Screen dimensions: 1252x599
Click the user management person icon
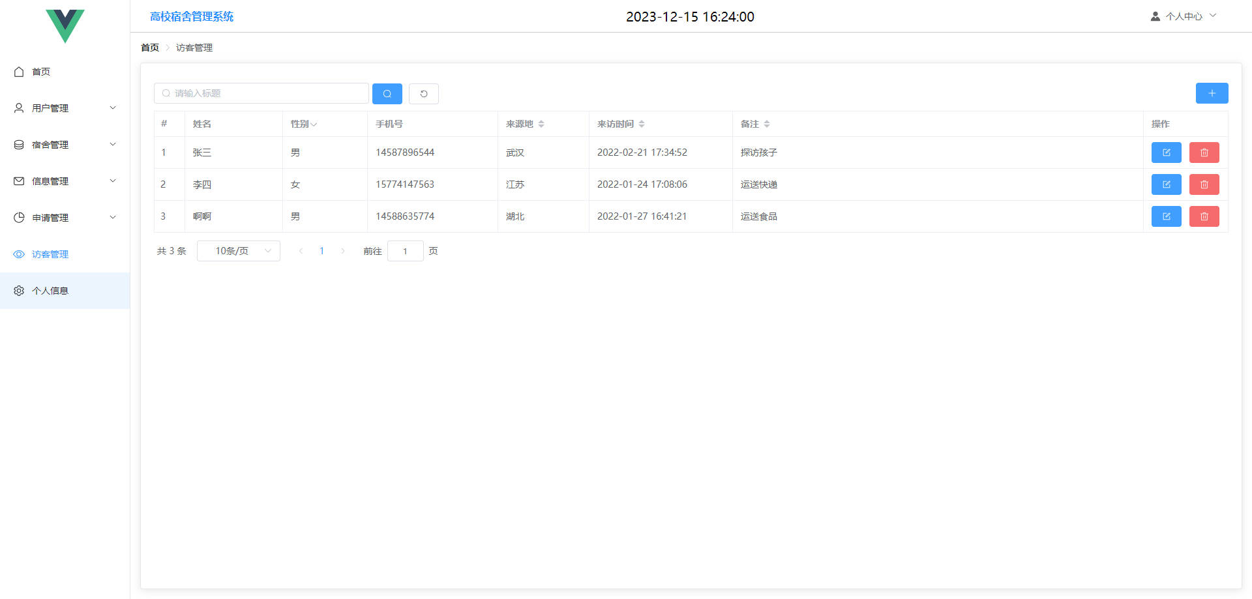click(x=19, y=108)
